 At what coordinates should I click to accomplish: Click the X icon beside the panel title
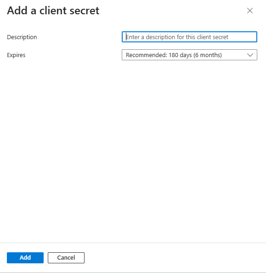coord(250,11)
